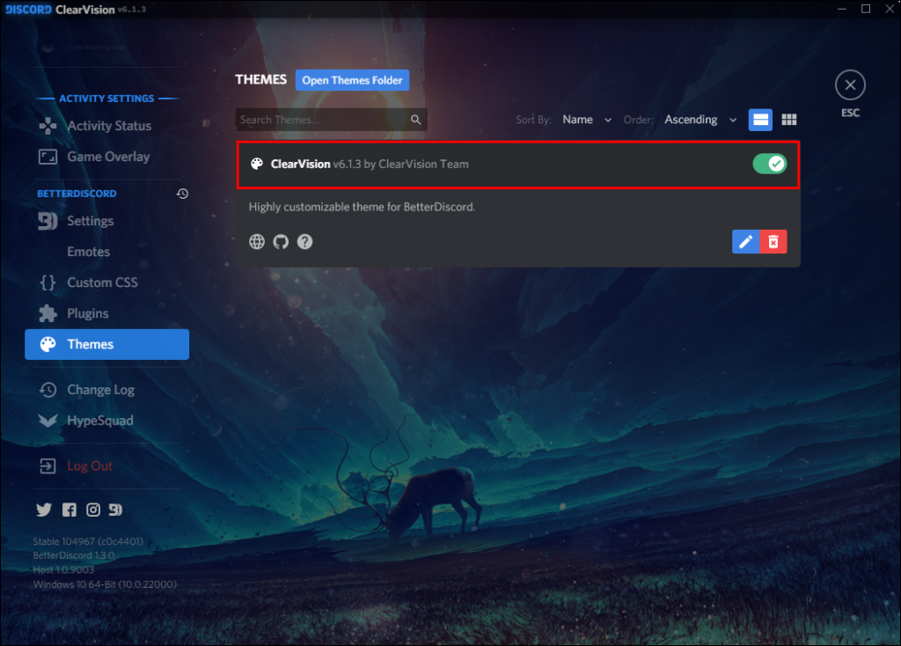Open the theme's GitHub repository icon
This screenshot has height=646, width=901.
tap(281, 241)
